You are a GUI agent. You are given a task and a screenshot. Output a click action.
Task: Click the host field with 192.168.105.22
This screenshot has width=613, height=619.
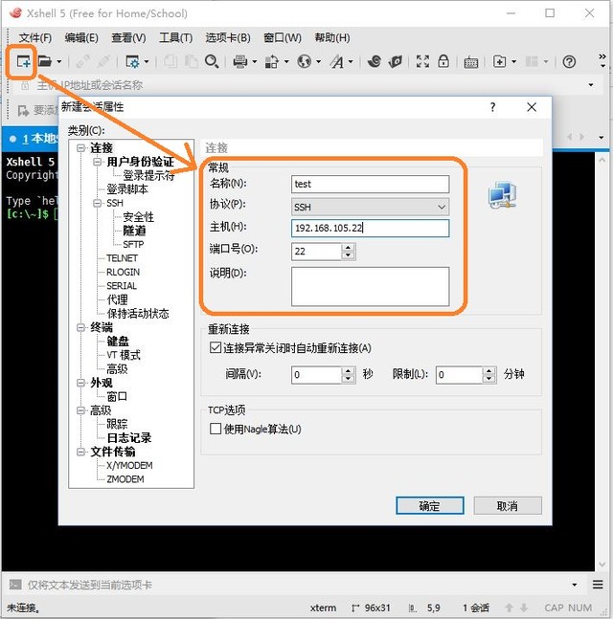pyautogui.click(x=370, y=228)
